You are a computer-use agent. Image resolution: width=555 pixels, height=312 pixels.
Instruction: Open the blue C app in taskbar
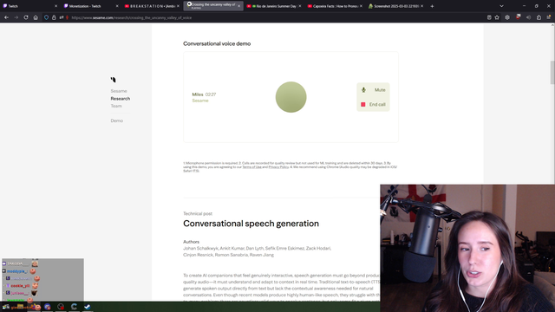point(74,307)
